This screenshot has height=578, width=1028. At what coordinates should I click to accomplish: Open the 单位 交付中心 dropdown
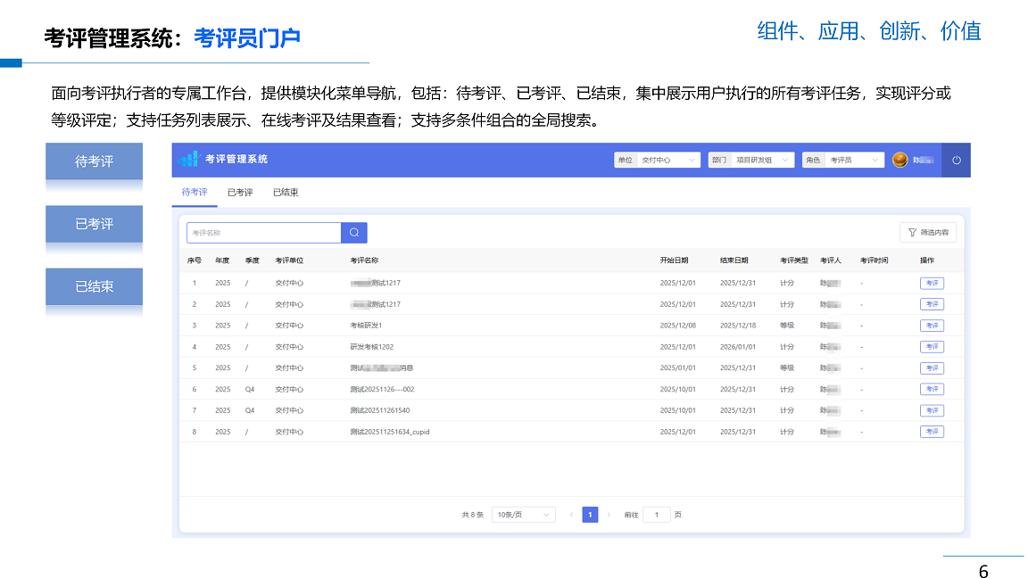[657, 161]
